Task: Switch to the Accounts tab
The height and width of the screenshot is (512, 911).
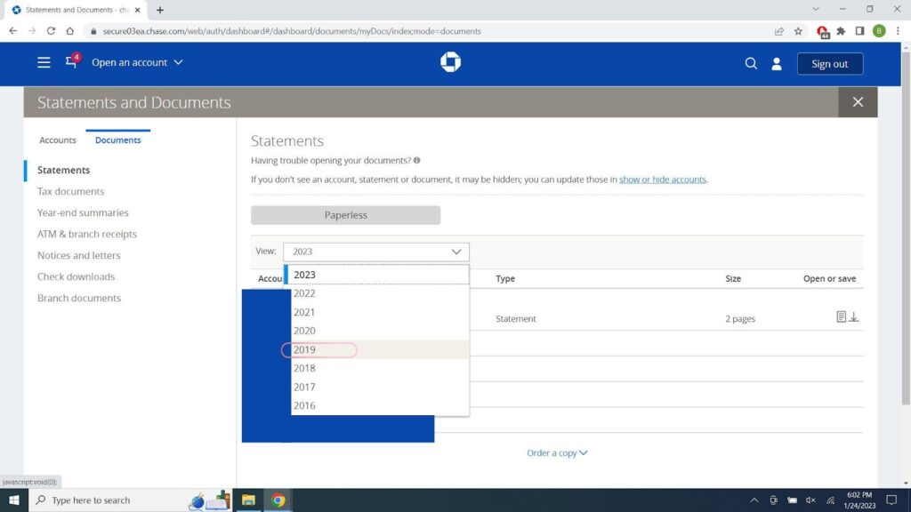Action: 58,140
